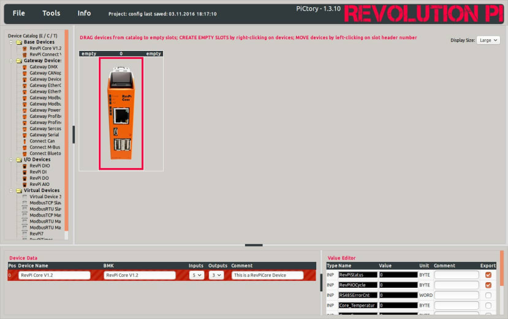Screen dimensions: 508x319
Task: Click the Device Name input field
Action: [x=55, y=275]
